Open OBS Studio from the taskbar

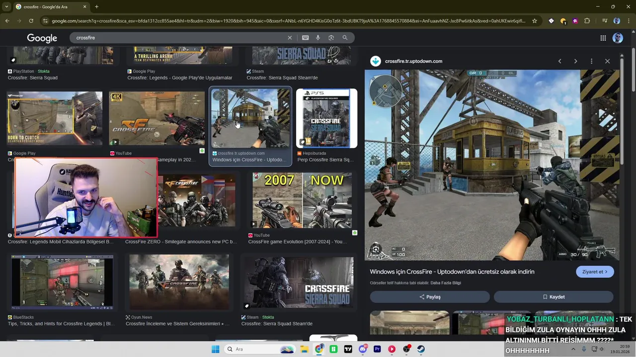[x=406, y=349]
